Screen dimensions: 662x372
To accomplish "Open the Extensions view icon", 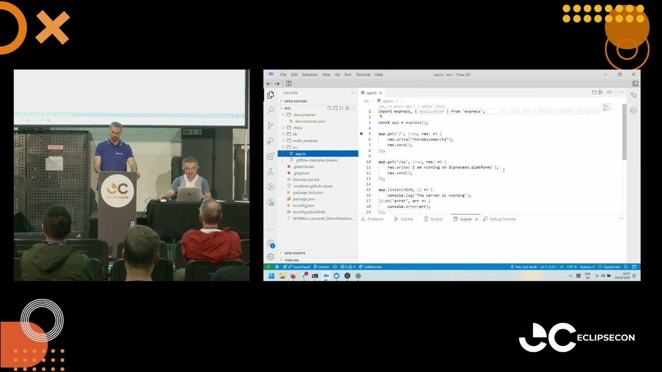I will coord(270,156).
